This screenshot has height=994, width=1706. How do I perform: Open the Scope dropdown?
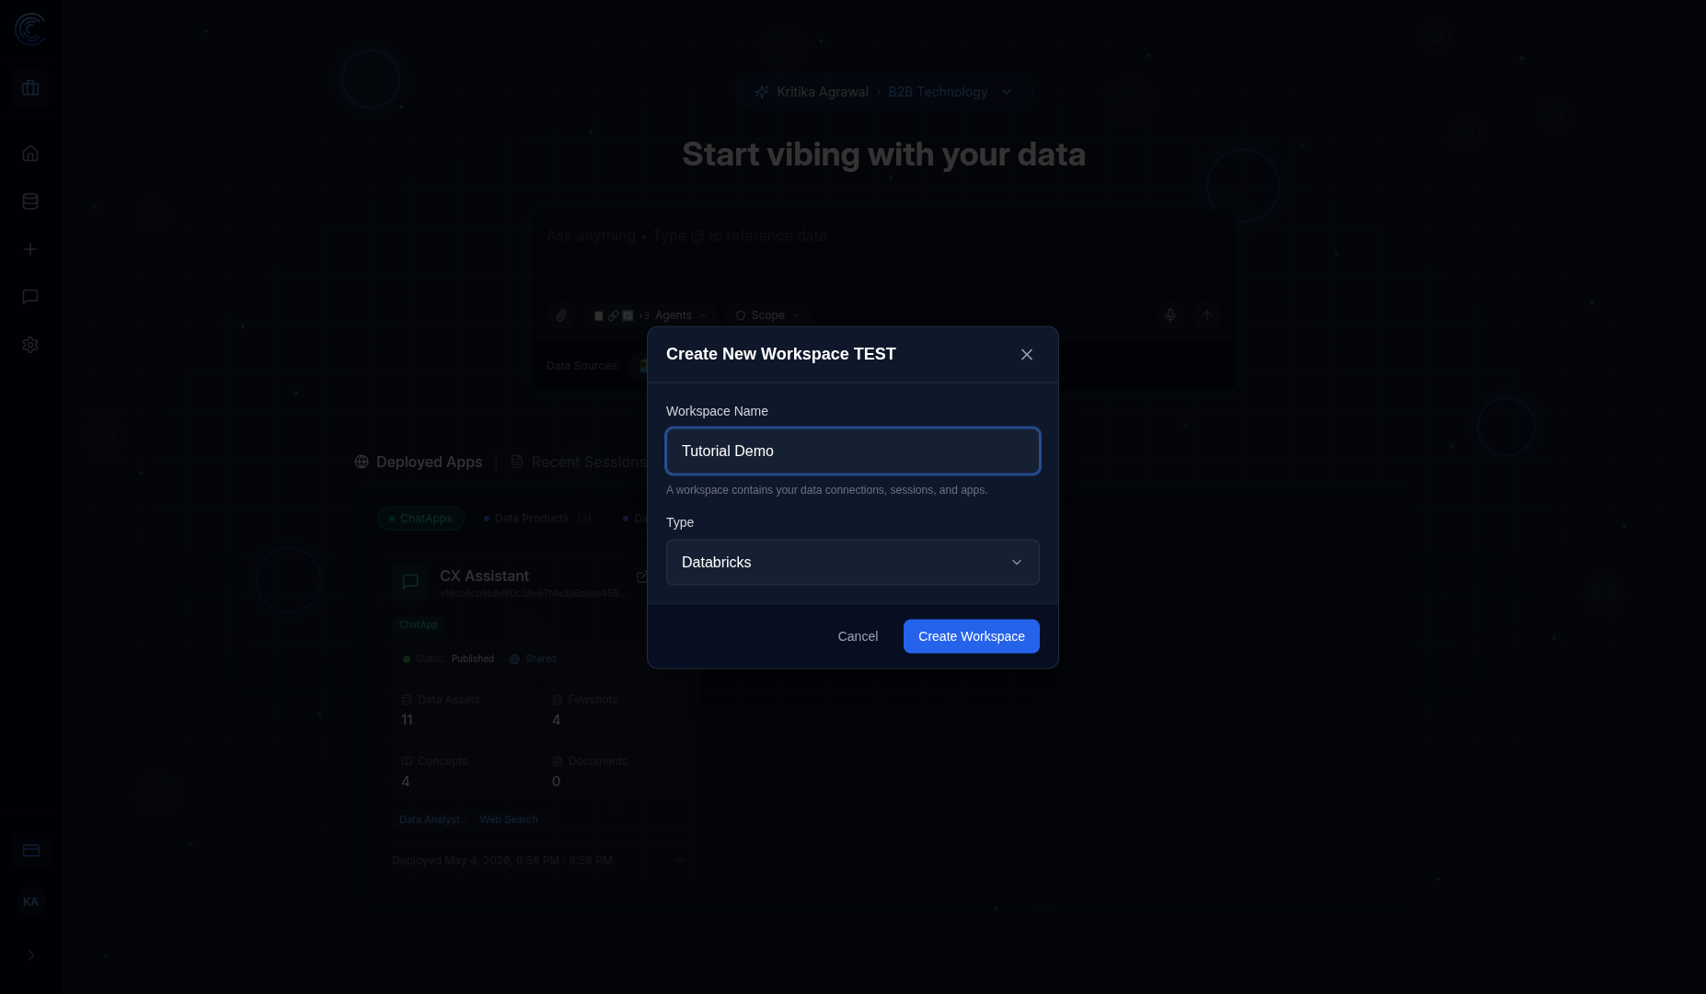tap(767, 315)
